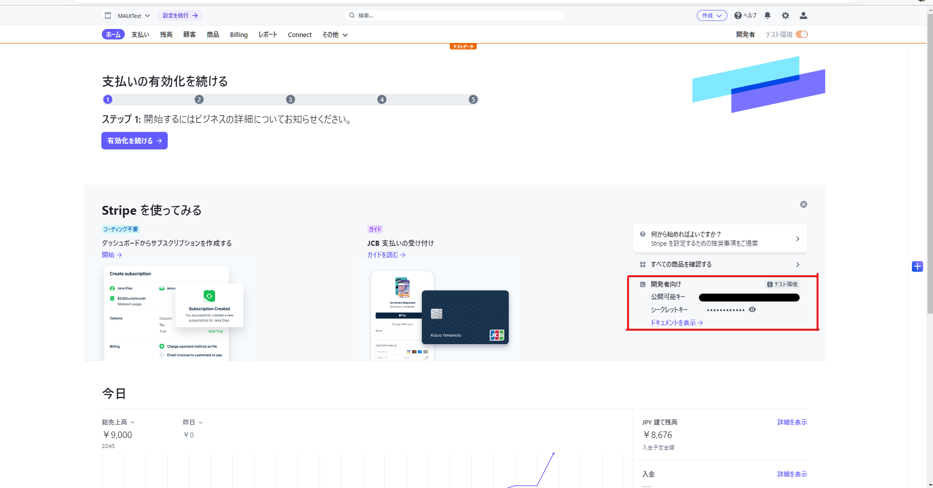Click the MAUITest account store icon
Screen dimensions: 933x488
pyautogui.click(x=108, y=15)
